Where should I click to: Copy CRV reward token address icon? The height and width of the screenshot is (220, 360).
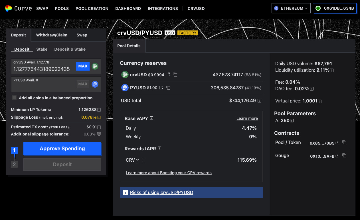coord(144,160)
